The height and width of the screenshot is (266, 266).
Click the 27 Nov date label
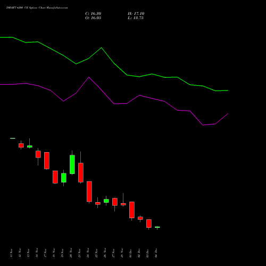pos(113,253)
